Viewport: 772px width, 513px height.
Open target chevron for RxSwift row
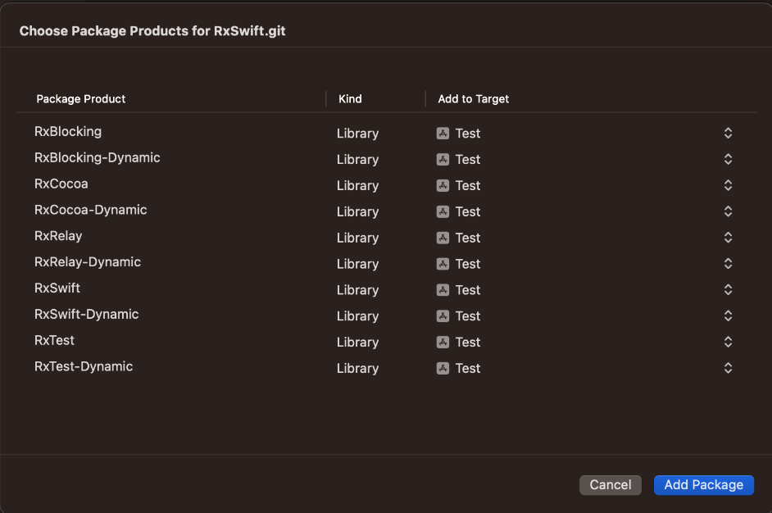pos(728,289)
